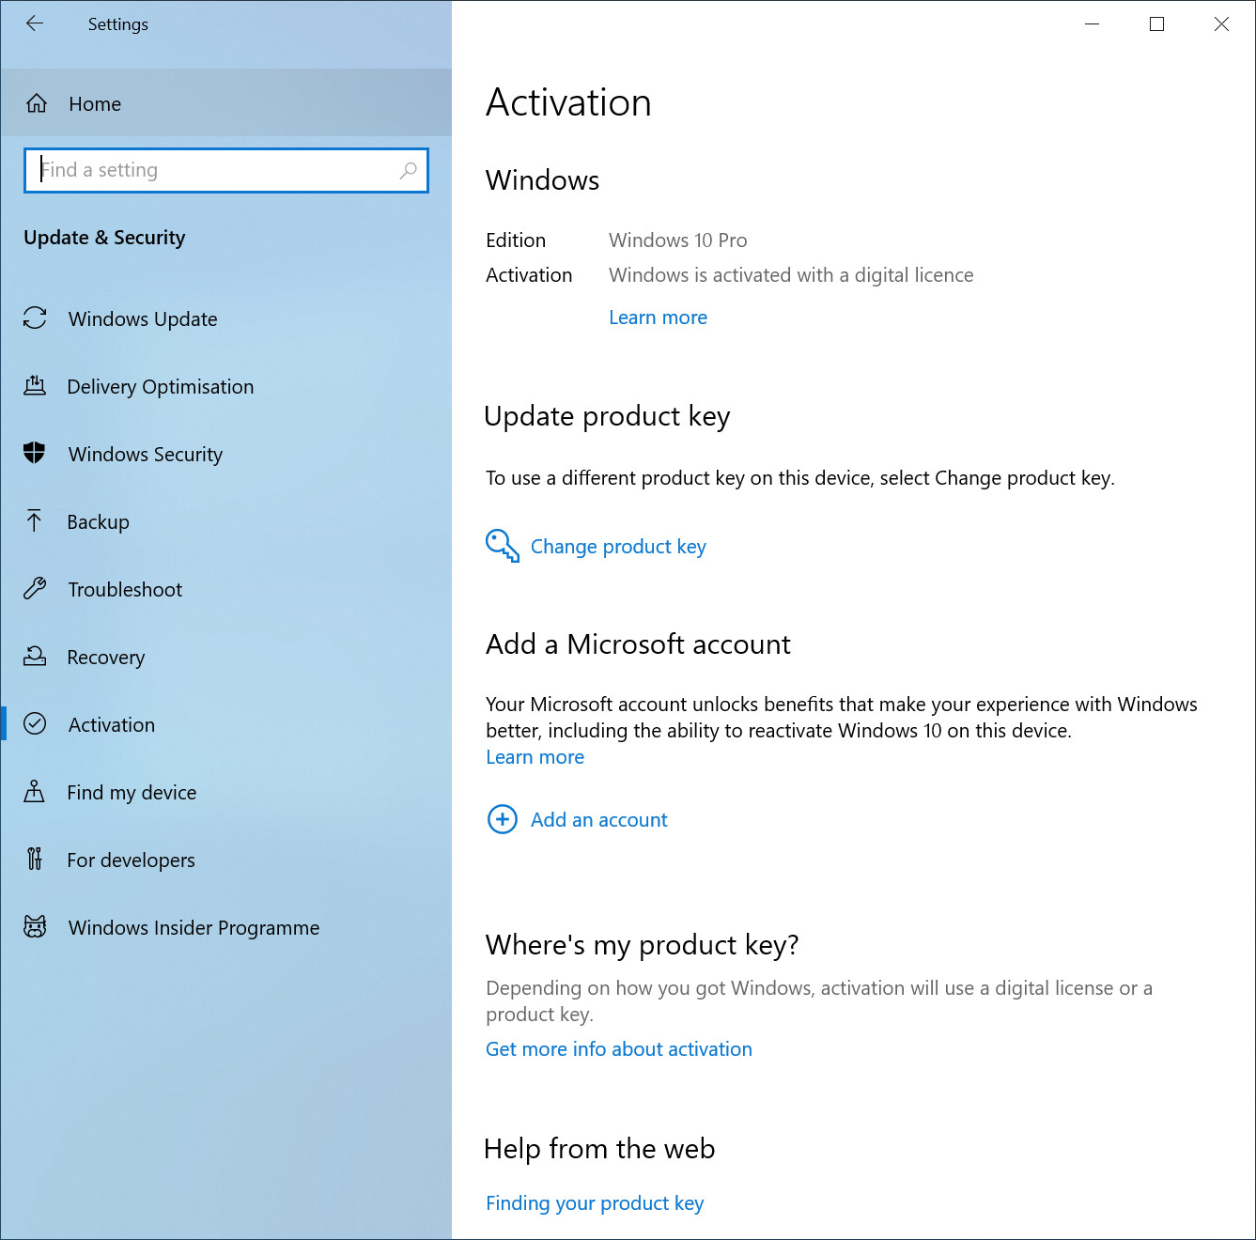Click the key icon beside Change product key
Viewport: 1256px width, 1240px height.
click(x=503, y=546)
